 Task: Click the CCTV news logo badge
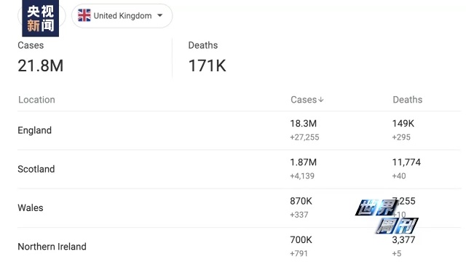click(41, 18)
